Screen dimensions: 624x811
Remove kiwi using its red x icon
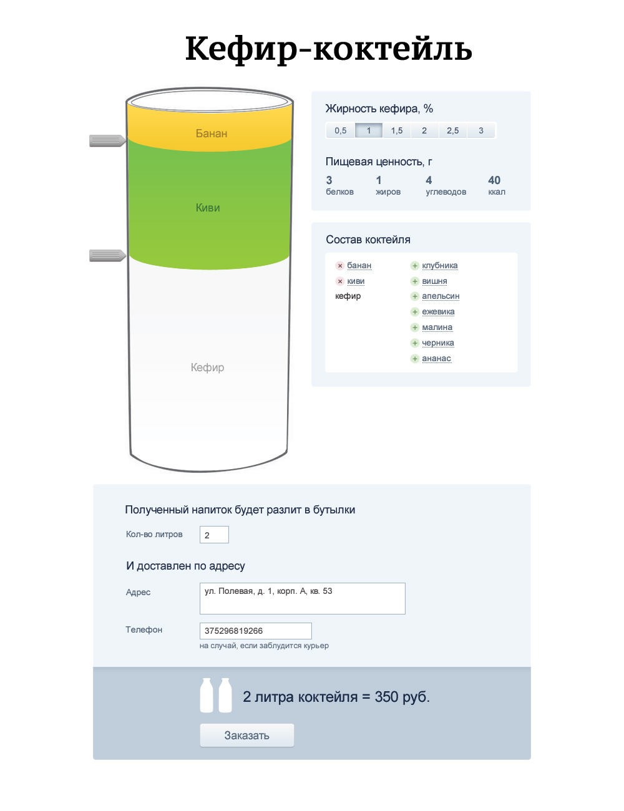[x=340, y=281]
